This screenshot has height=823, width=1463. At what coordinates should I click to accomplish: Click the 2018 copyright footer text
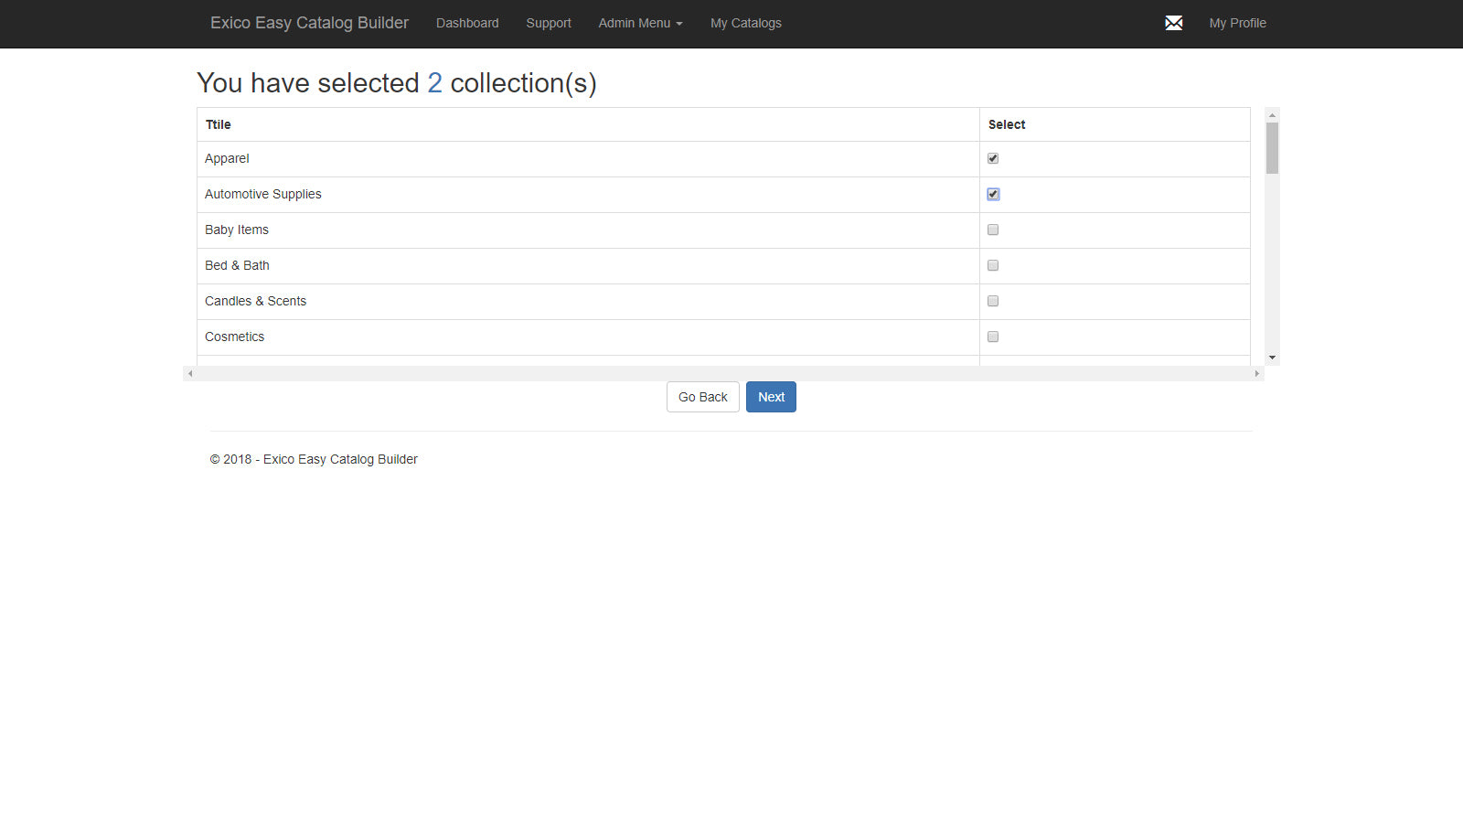[x=314, y=459]
